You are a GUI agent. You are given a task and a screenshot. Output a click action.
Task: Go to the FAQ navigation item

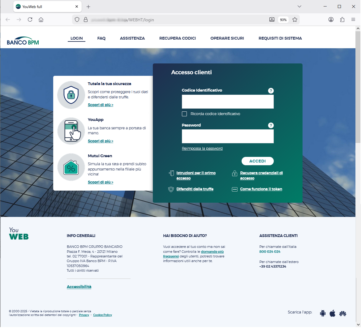[x=101, y=38]
